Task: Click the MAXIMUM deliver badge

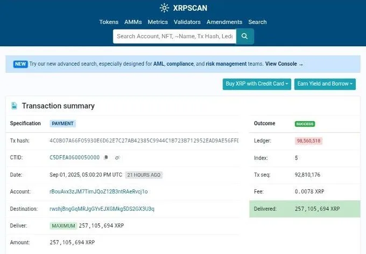Action: pos(64,226)
